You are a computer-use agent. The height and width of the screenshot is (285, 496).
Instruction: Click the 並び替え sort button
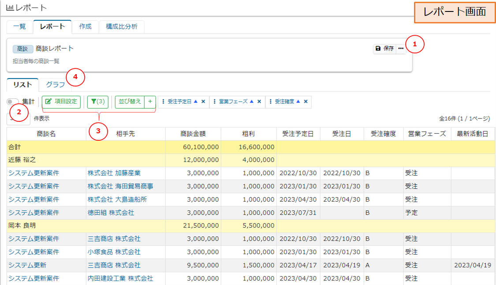130,101
